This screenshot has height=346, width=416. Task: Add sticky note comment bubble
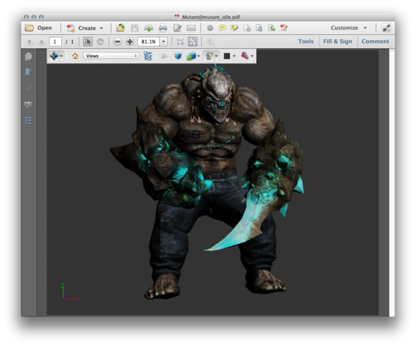pyautogui.click(x=222, y=28)
